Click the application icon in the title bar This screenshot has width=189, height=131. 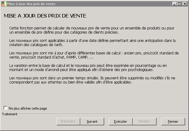(x=4, y=4)
